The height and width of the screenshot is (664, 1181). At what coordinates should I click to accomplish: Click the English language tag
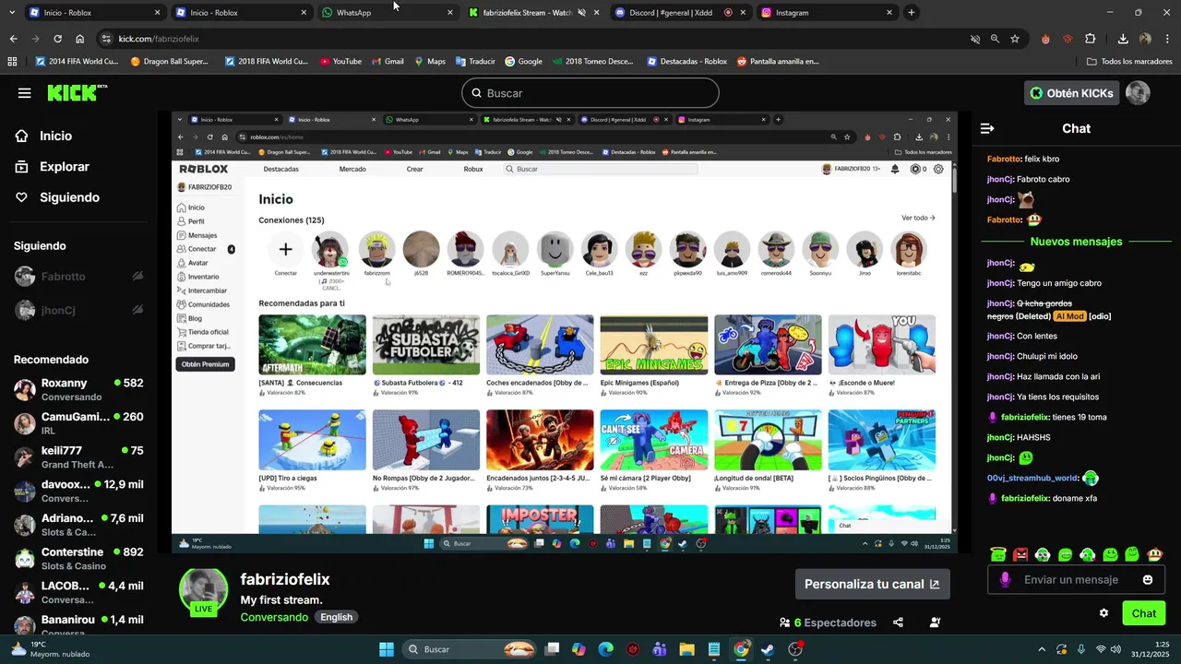pyautogui.click(x=337, y=617)
